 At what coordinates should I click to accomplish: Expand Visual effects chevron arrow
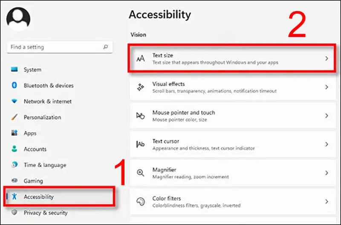pyautogui.click(x=327, y=87)
